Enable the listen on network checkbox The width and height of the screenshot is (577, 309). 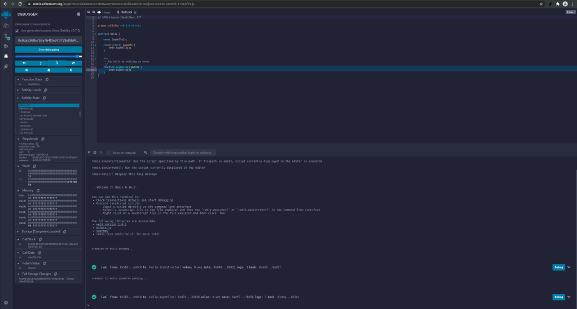pos(109,153)
